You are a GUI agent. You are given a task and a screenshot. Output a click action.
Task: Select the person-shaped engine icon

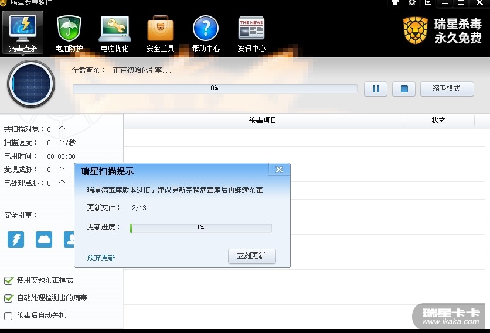point(69,239)
